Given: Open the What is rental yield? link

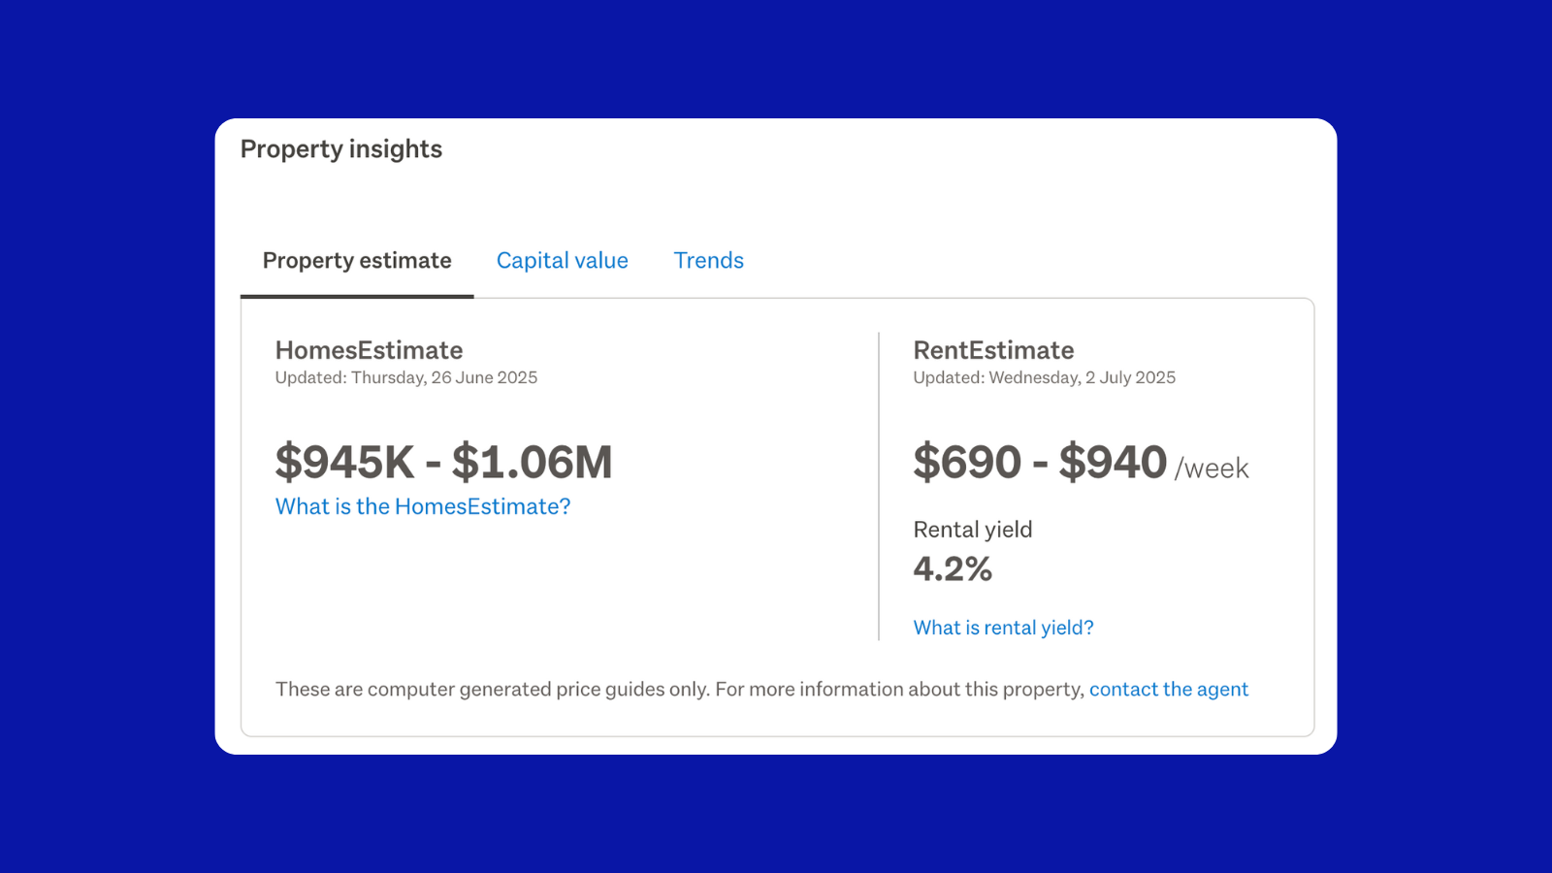Looking at the screenshot, I should point(1003,627).
